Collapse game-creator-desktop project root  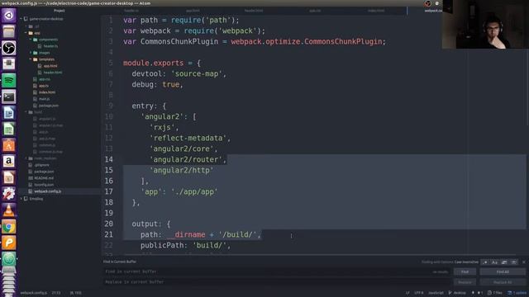pyautogui.click(x=21, y=19)
